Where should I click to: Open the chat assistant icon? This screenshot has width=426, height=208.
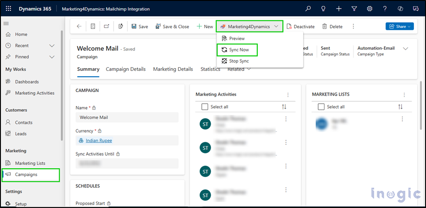[x=416, y=9]
